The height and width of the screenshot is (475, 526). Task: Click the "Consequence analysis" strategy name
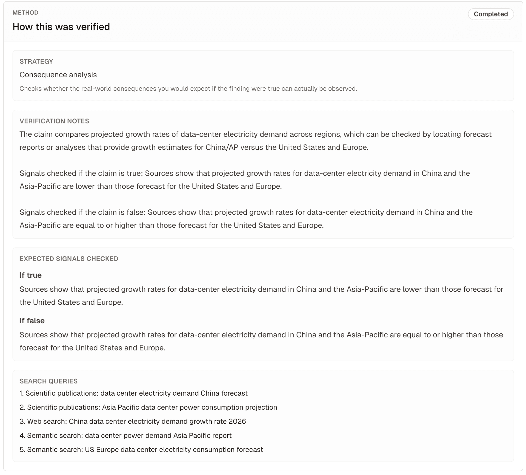[58, 75]
